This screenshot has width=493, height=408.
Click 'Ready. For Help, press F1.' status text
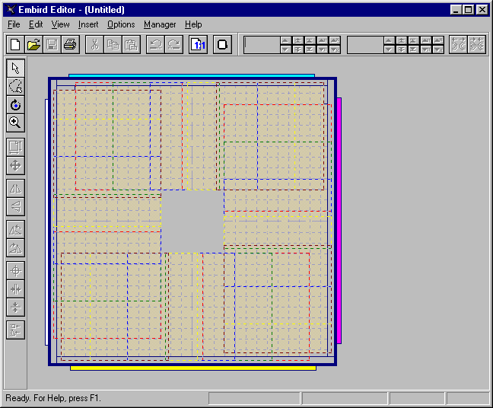click(x=53, y=398)
